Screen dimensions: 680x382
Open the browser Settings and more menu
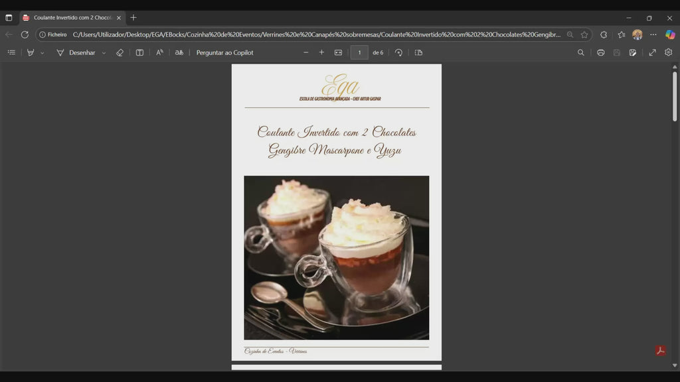(653, 34)
